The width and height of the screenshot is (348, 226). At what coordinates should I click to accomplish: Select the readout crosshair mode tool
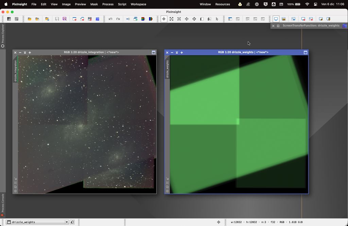click(x=164, y=19)
